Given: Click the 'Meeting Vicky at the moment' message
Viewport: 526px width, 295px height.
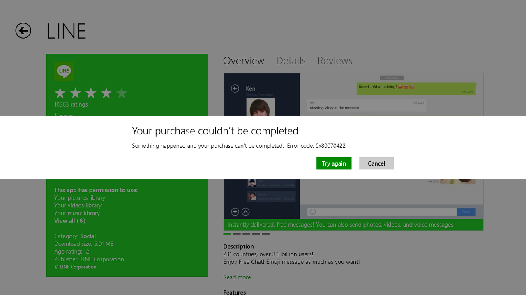Looking at the screenshot, I should coord(367,106).
